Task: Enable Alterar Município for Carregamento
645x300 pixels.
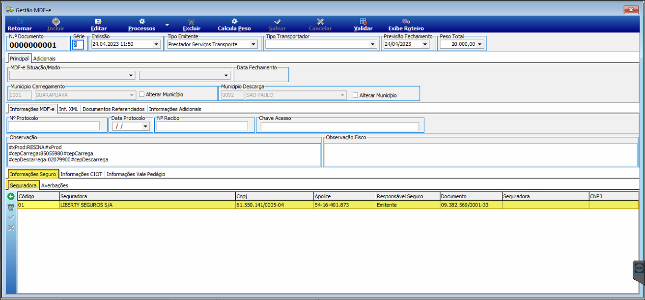Action: 142,94
